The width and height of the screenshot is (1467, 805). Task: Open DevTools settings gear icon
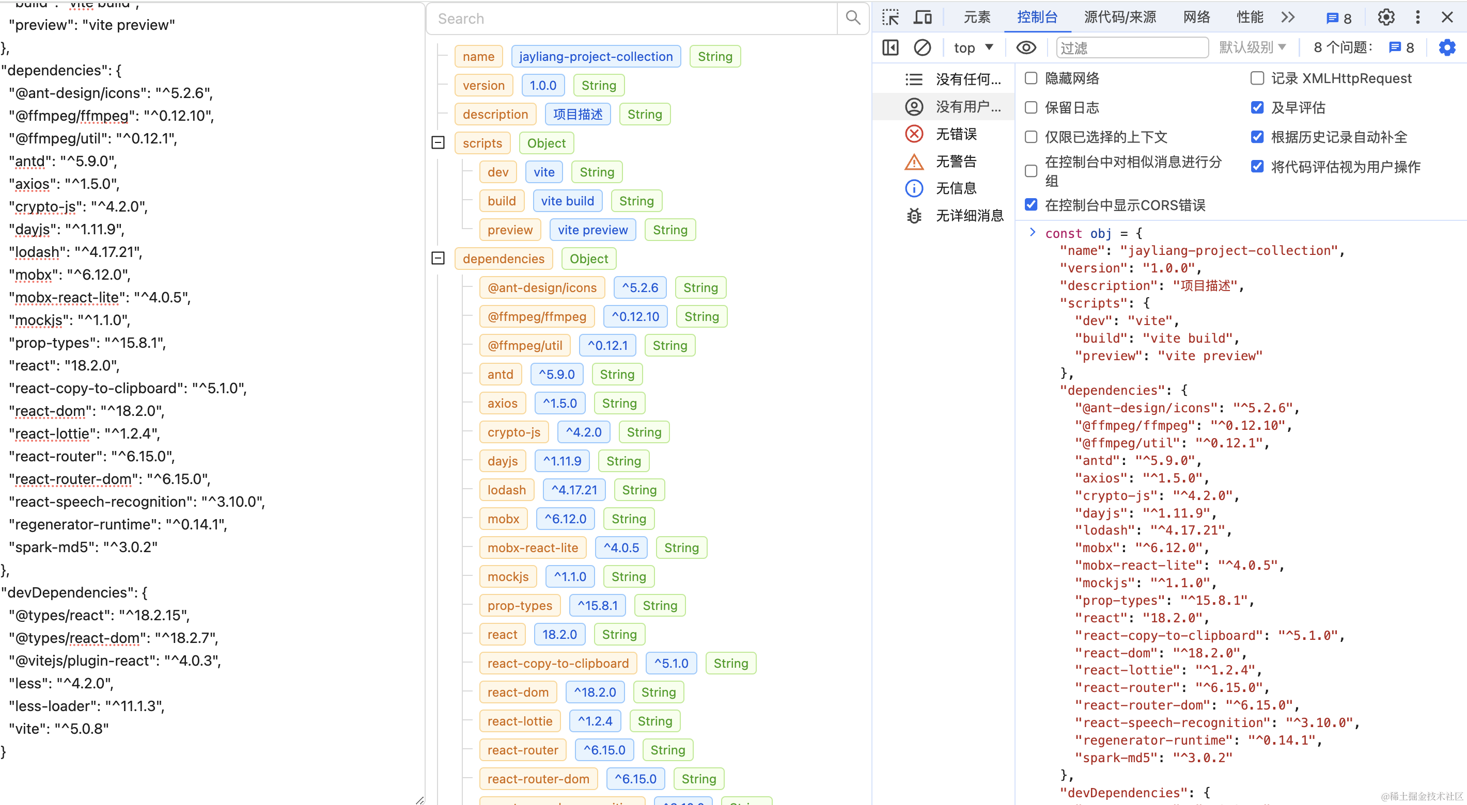1386,18
